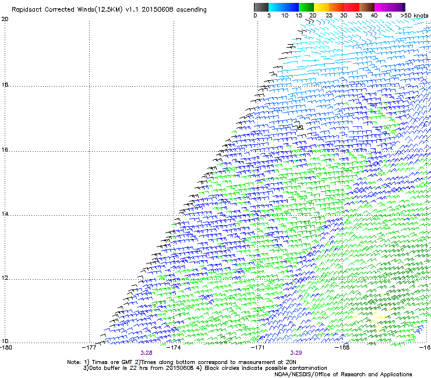This screenshot has height=378, width=431.
Task: Click the longitude label -177
Action: tap(89, 348)
